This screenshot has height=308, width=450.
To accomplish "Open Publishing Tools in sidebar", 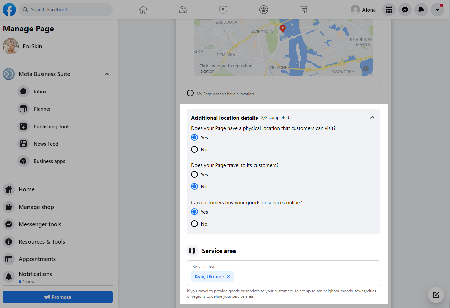I will coord(52,126).
